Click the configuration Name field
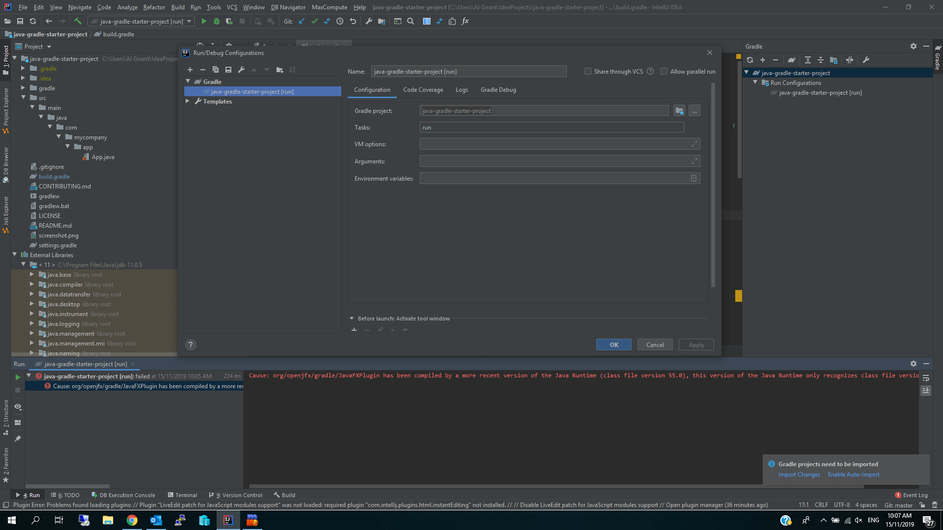This screenshot has height=530, width=943. coord(469,72)
